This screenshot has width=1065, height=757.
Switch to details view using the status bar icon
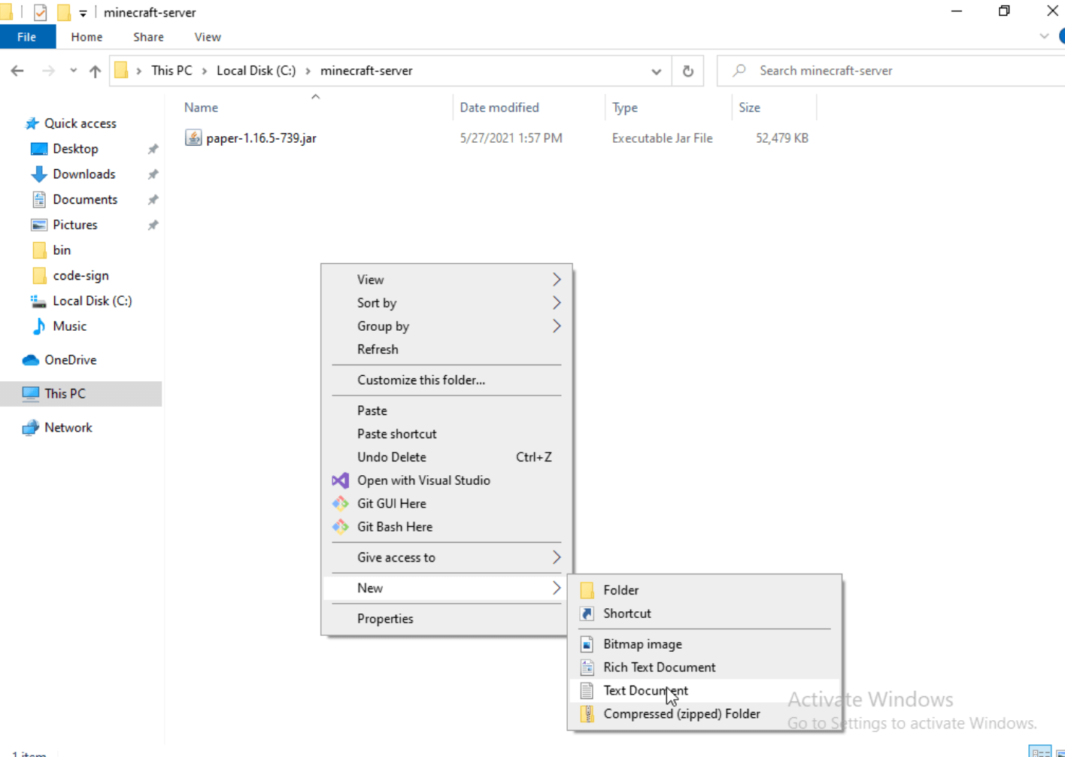pos(1040,751)
